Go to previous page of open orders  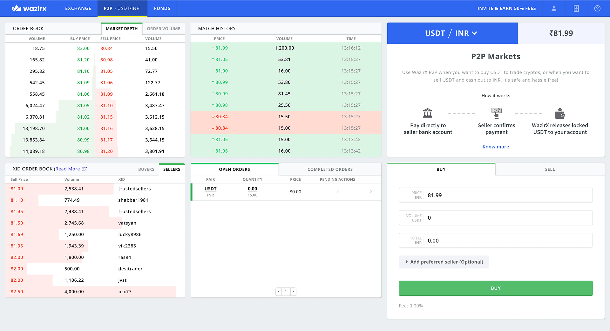[279, 292]
